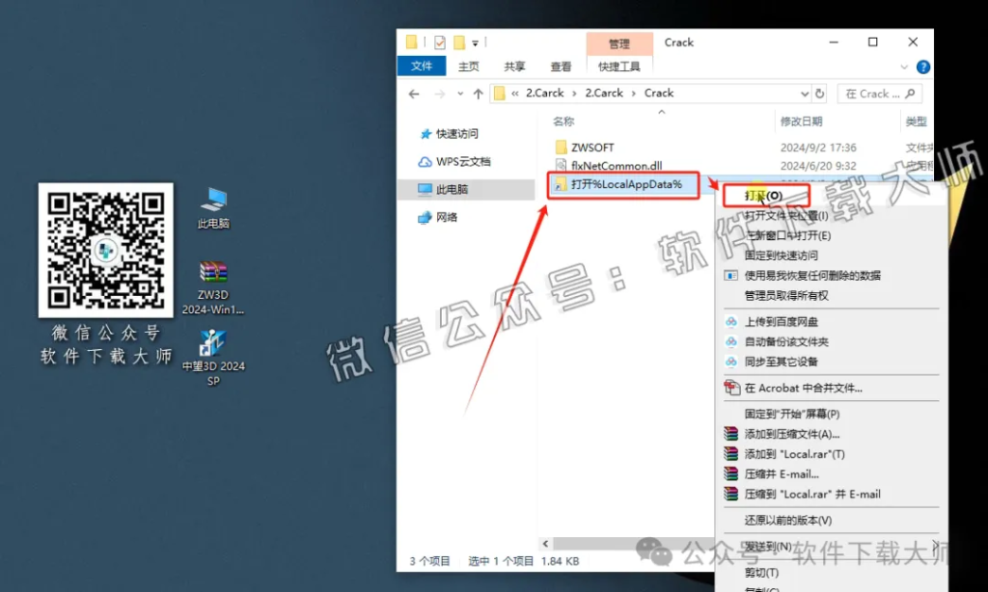Open the Quick Access Toolbar customize dropdown
Image resolution: width=988 pixels, height=592 pixels.
(x=474, y=42)
